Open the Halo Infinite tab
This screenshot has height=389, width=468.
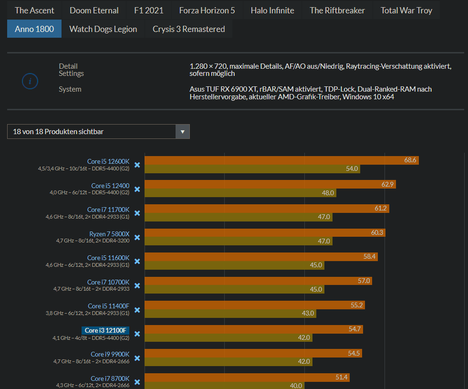pyautogui.click(x=272, y=11)
